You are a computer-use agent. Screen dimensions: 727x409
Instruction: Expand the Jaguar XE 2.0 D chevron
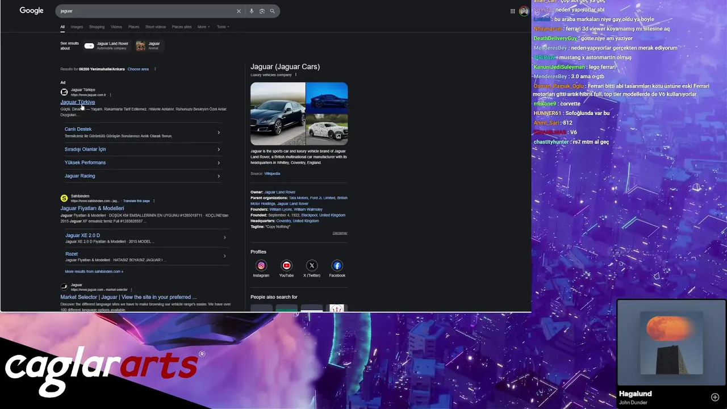click(224, 237)
